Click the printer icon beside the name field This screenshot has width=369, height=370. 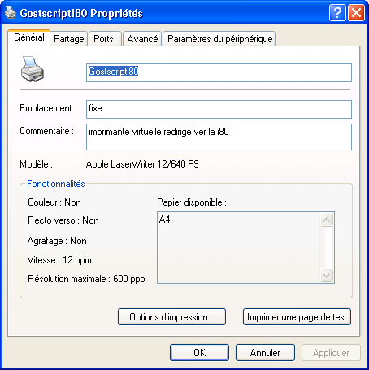[33, 69]
